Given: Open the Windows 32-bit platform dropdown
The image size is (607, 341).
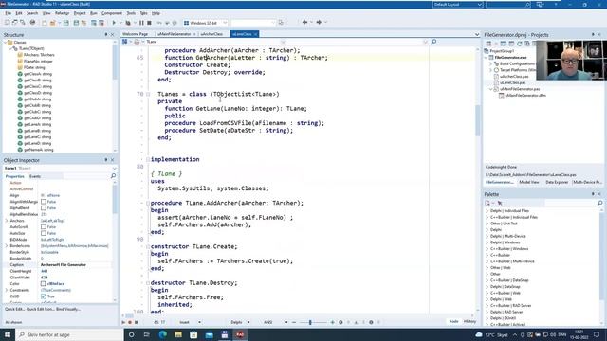Looking at the screenshot, I should coord(225,23).
